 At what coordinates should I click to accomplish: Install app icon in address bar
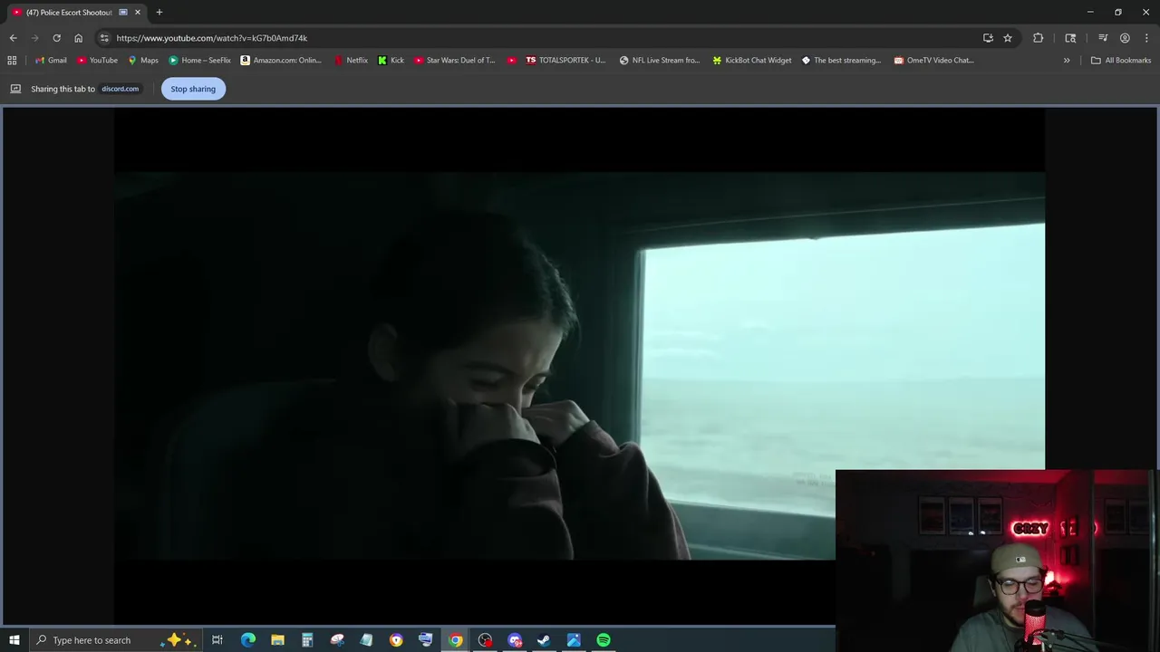click(988, 38)
